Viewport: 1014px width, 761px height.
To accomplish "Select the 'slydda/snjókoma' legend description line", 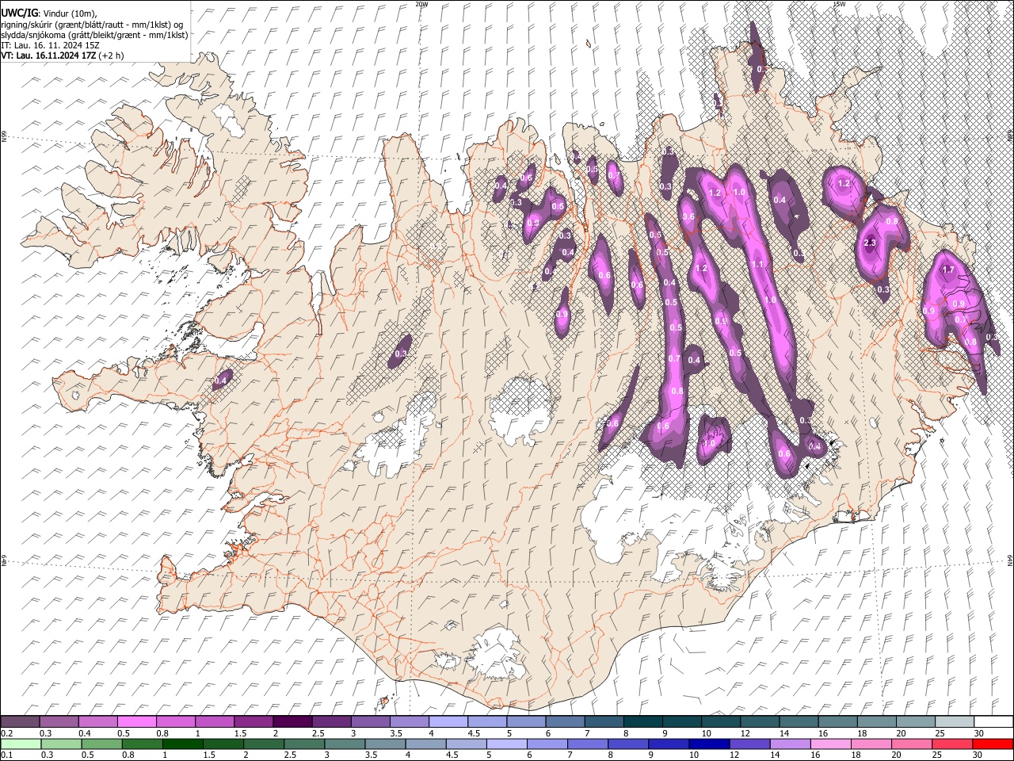I will [x=94, y=35].
